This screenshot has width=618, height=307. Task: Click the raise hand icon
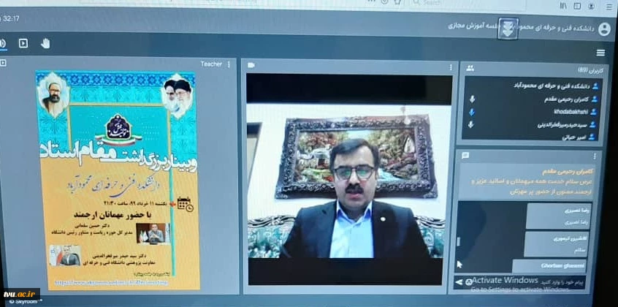pyautogui.click(x=45, y=43)
